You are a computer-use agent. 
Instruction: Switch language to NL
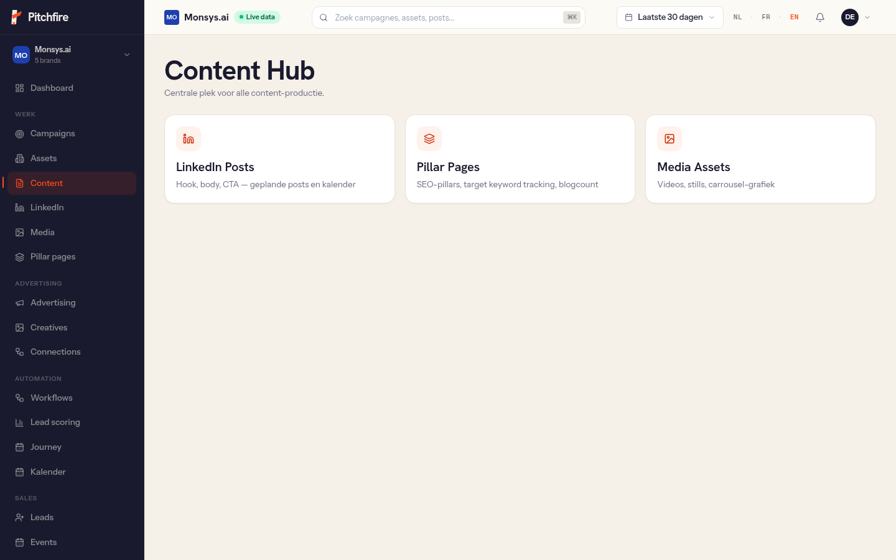(737, 17)
